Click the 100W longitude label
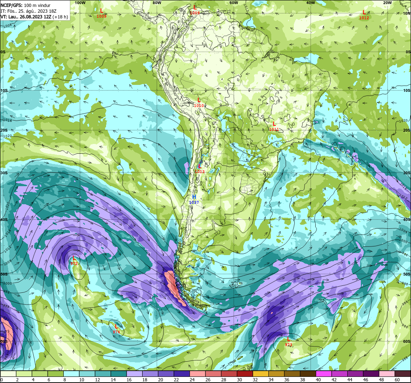This screenshot has width=411, height=383. pyautogui.click(x=80, y=2)
